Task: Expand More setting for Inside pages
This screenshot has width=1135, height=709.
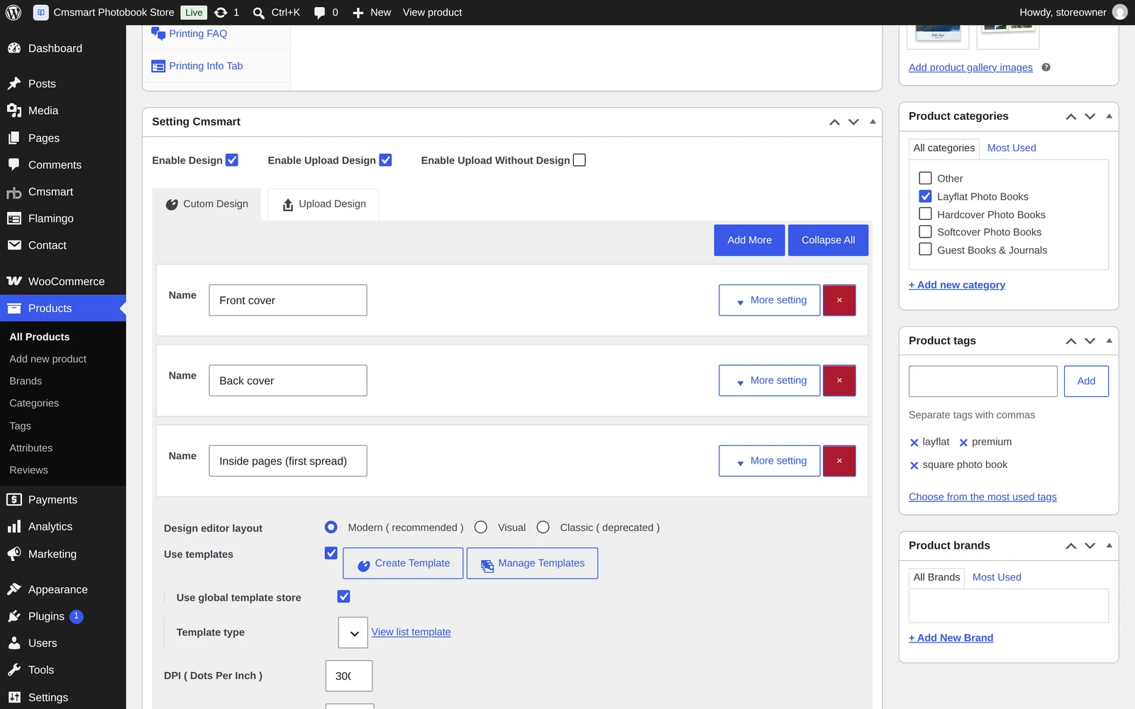Action: 770,461
